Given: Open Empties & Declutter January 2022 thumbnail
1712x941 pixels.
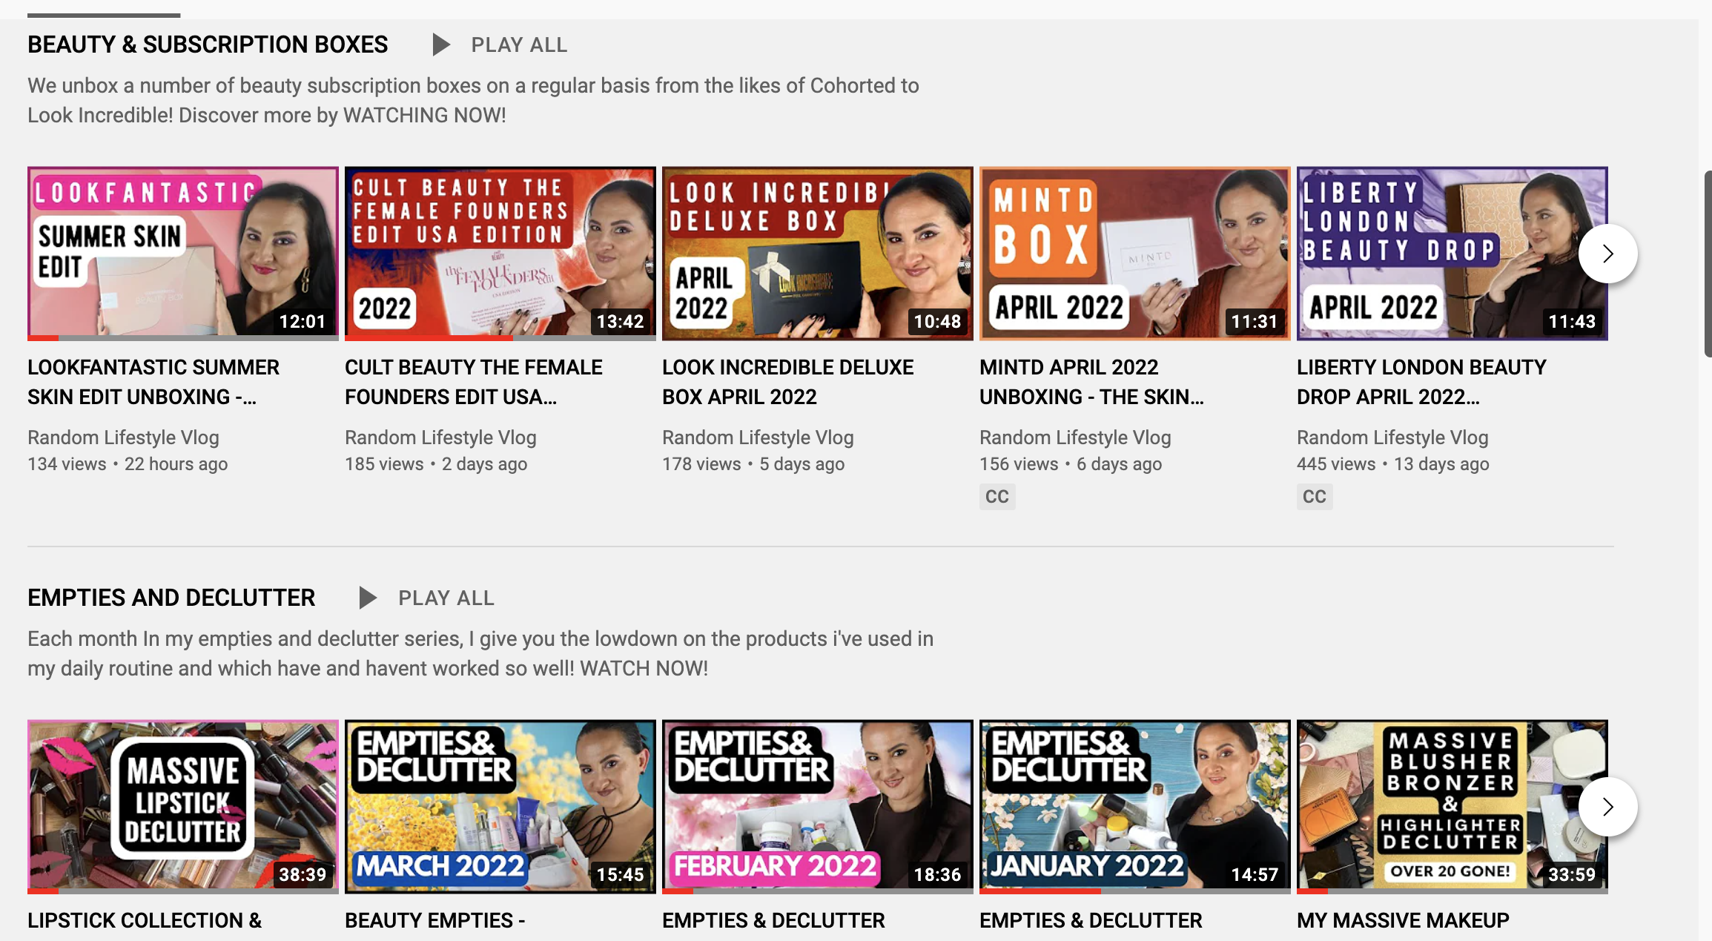Looking at the screenshot, I should (1135, 807).
